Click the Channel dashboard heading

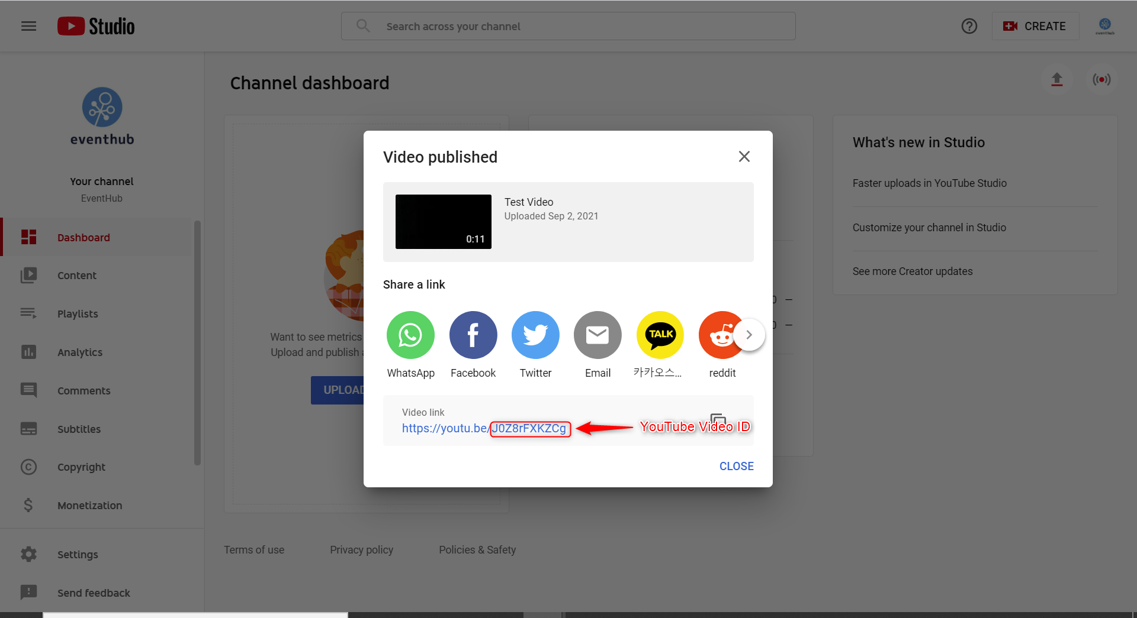coord(309,83)
